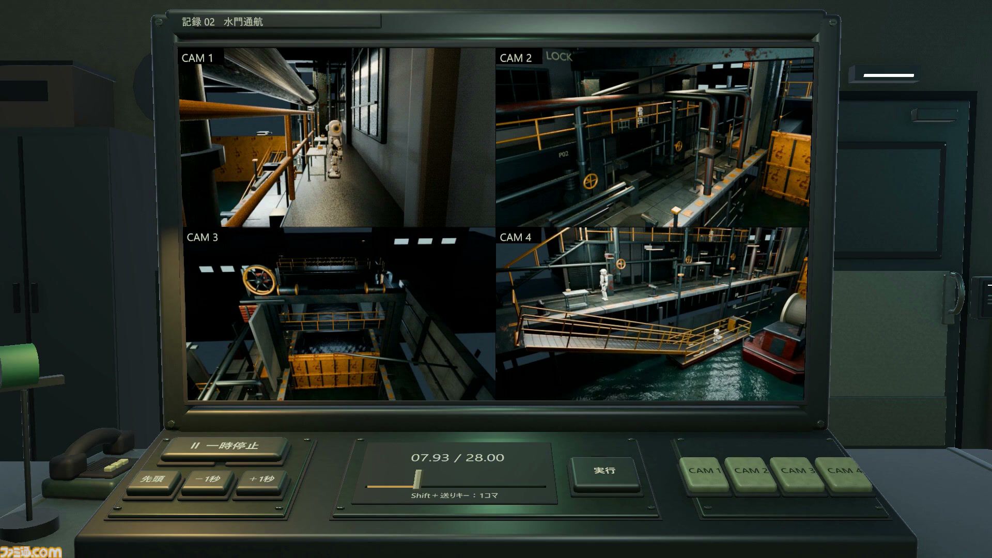Click the Shift + 送りキー hint text
The image size is (992, 558).
(454, 495)
